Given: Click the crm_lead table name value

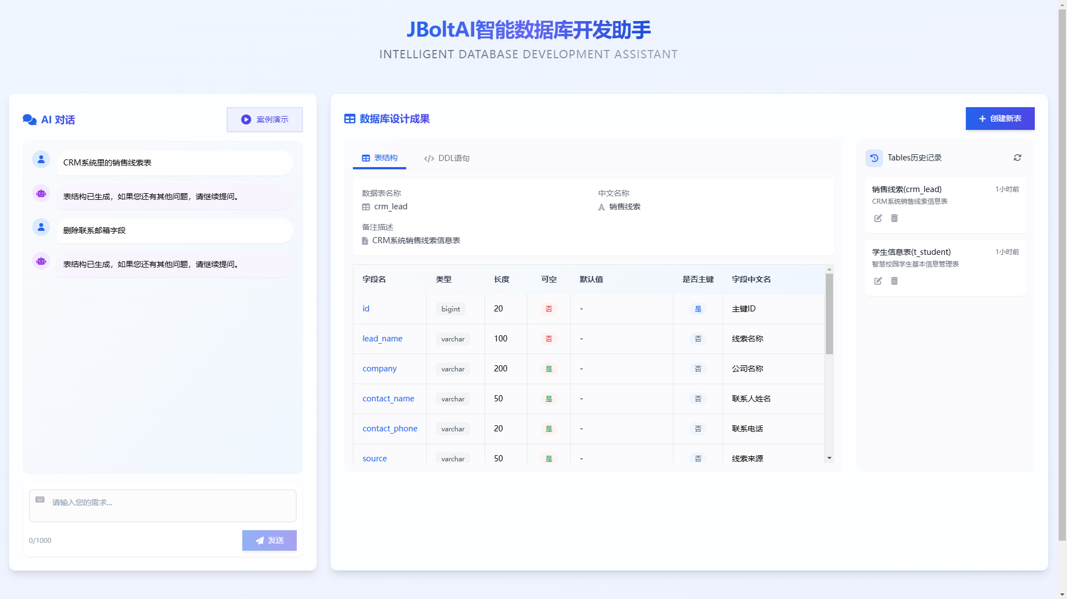Looking at the screenshot, I should click(x=391, y=207).
